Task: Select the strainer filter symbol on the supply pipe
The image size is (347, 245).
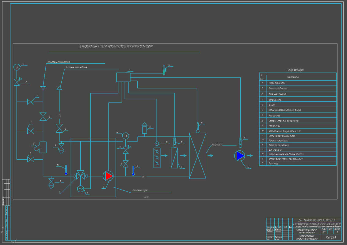Action: point(41,147)
